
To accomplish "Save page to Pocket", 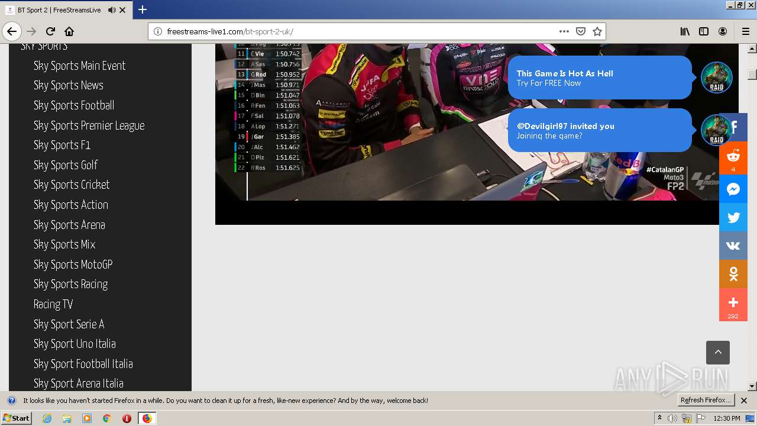I will pyautogui.click(x=581, y=31).
